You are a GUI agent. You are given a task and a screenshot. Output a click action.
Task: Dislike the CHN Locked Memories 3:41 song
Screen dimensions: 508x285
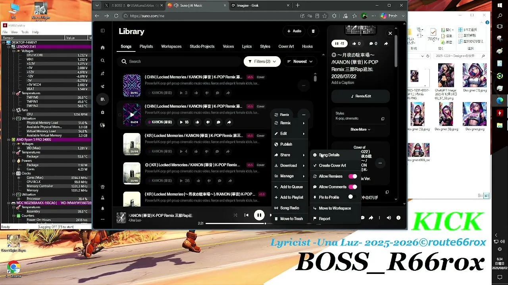pyautogui.click(x=207, y=93)
